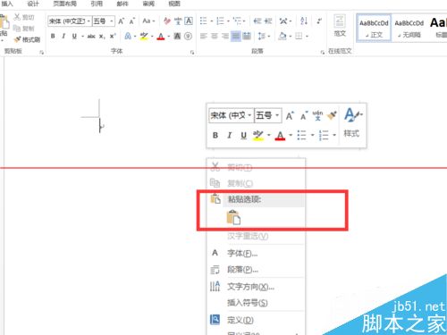Click the Format Painter button in ribbon

27,39
